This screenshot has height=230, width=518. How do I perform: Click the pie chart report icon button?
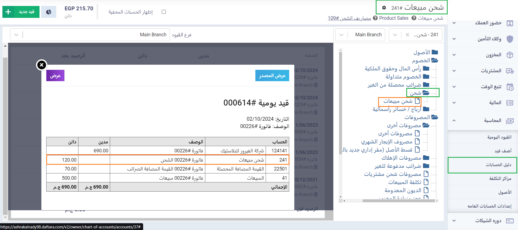(x=49, y=12)
